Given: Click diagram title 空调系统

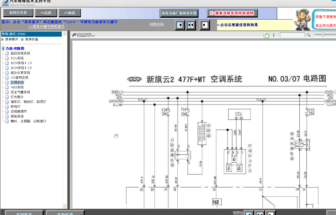Looking at the screenshot, I should pyautogui.click(x=226, y=79).
